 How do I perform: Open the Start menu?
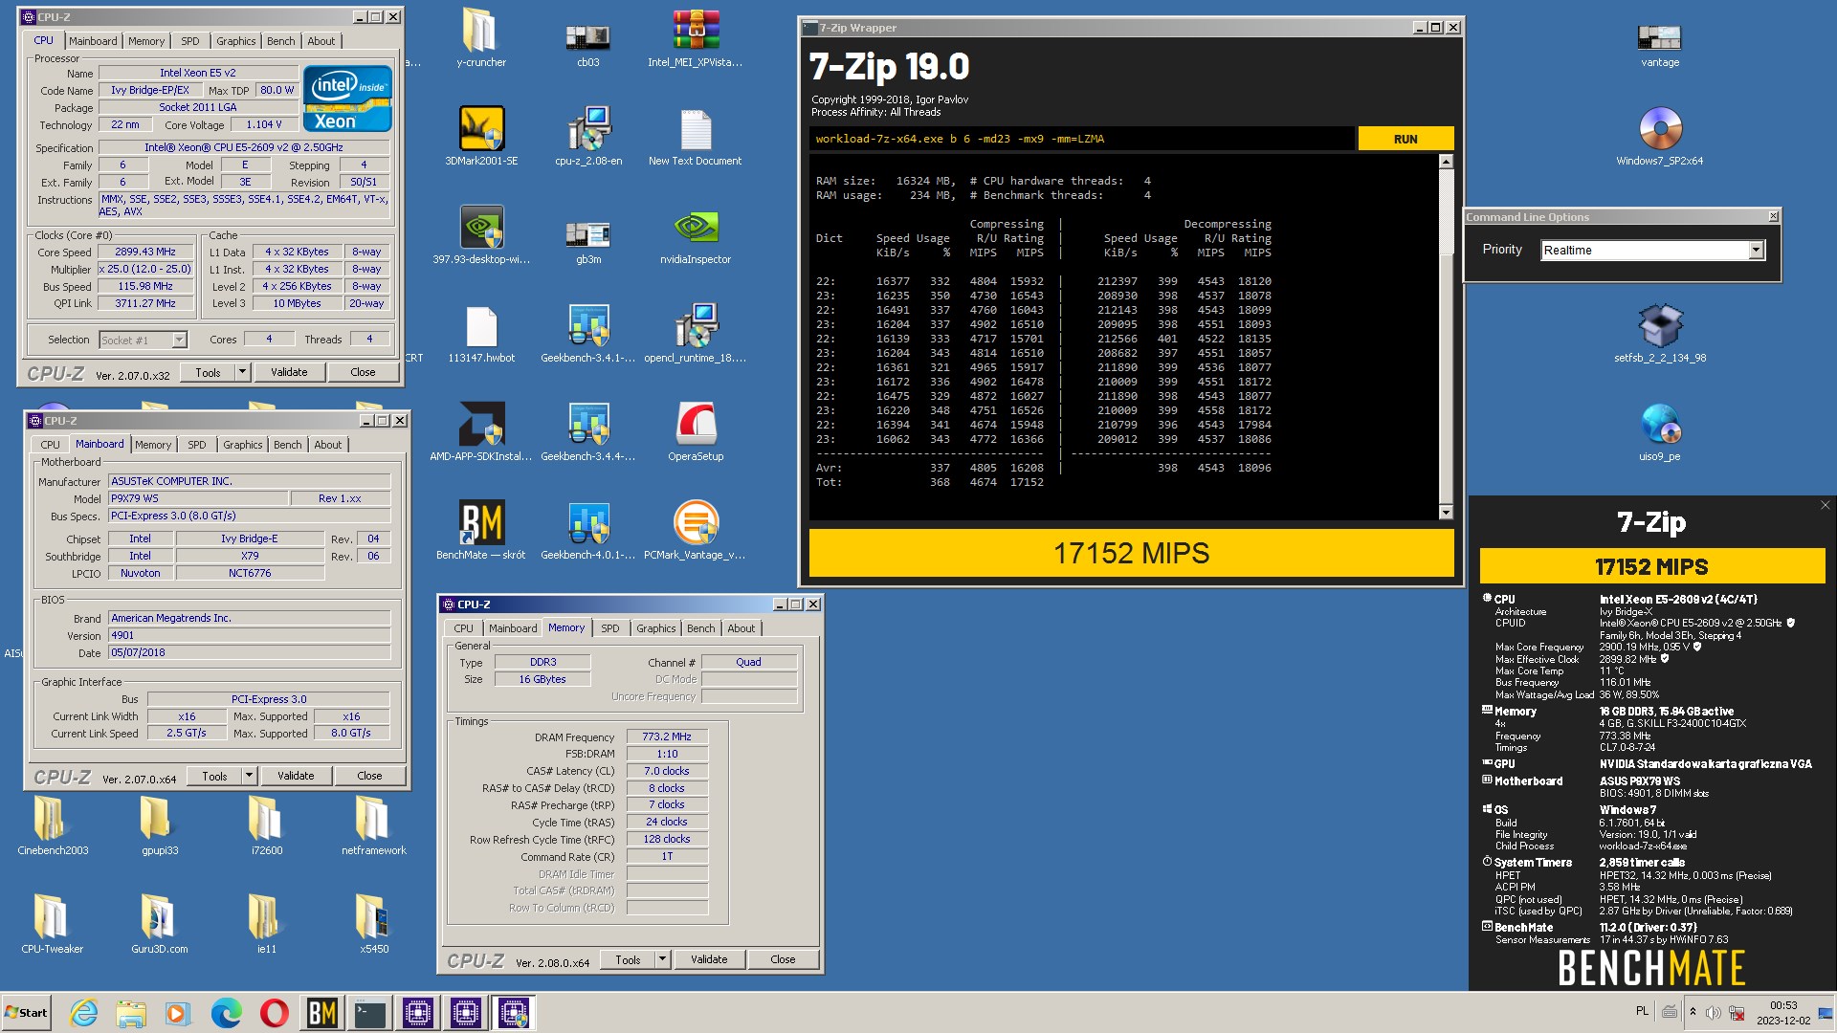pos(26,1013)
